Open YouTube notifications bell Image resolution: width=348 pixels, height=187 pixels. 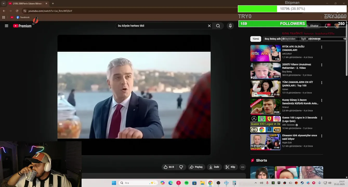(x=327, y=26)
